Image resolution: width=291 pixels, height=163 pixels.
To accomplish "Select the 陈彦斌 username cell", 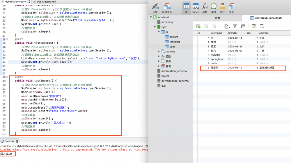I will point(214,68).
